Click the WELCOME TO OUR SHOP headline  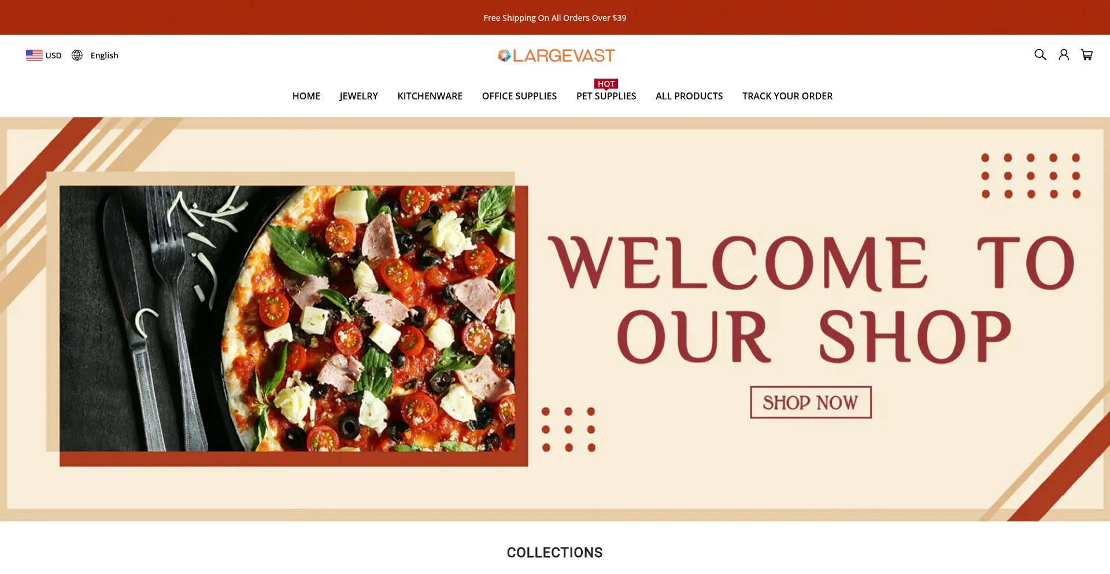(811, 299)
